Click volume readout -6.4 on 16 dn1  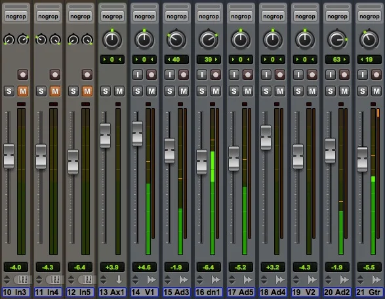pos(209,267)
